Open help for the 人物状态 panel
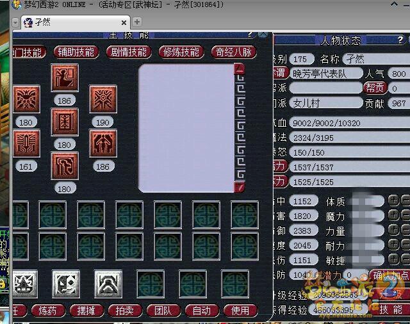This screenshot has height=324, width=410. click(400, 40)
